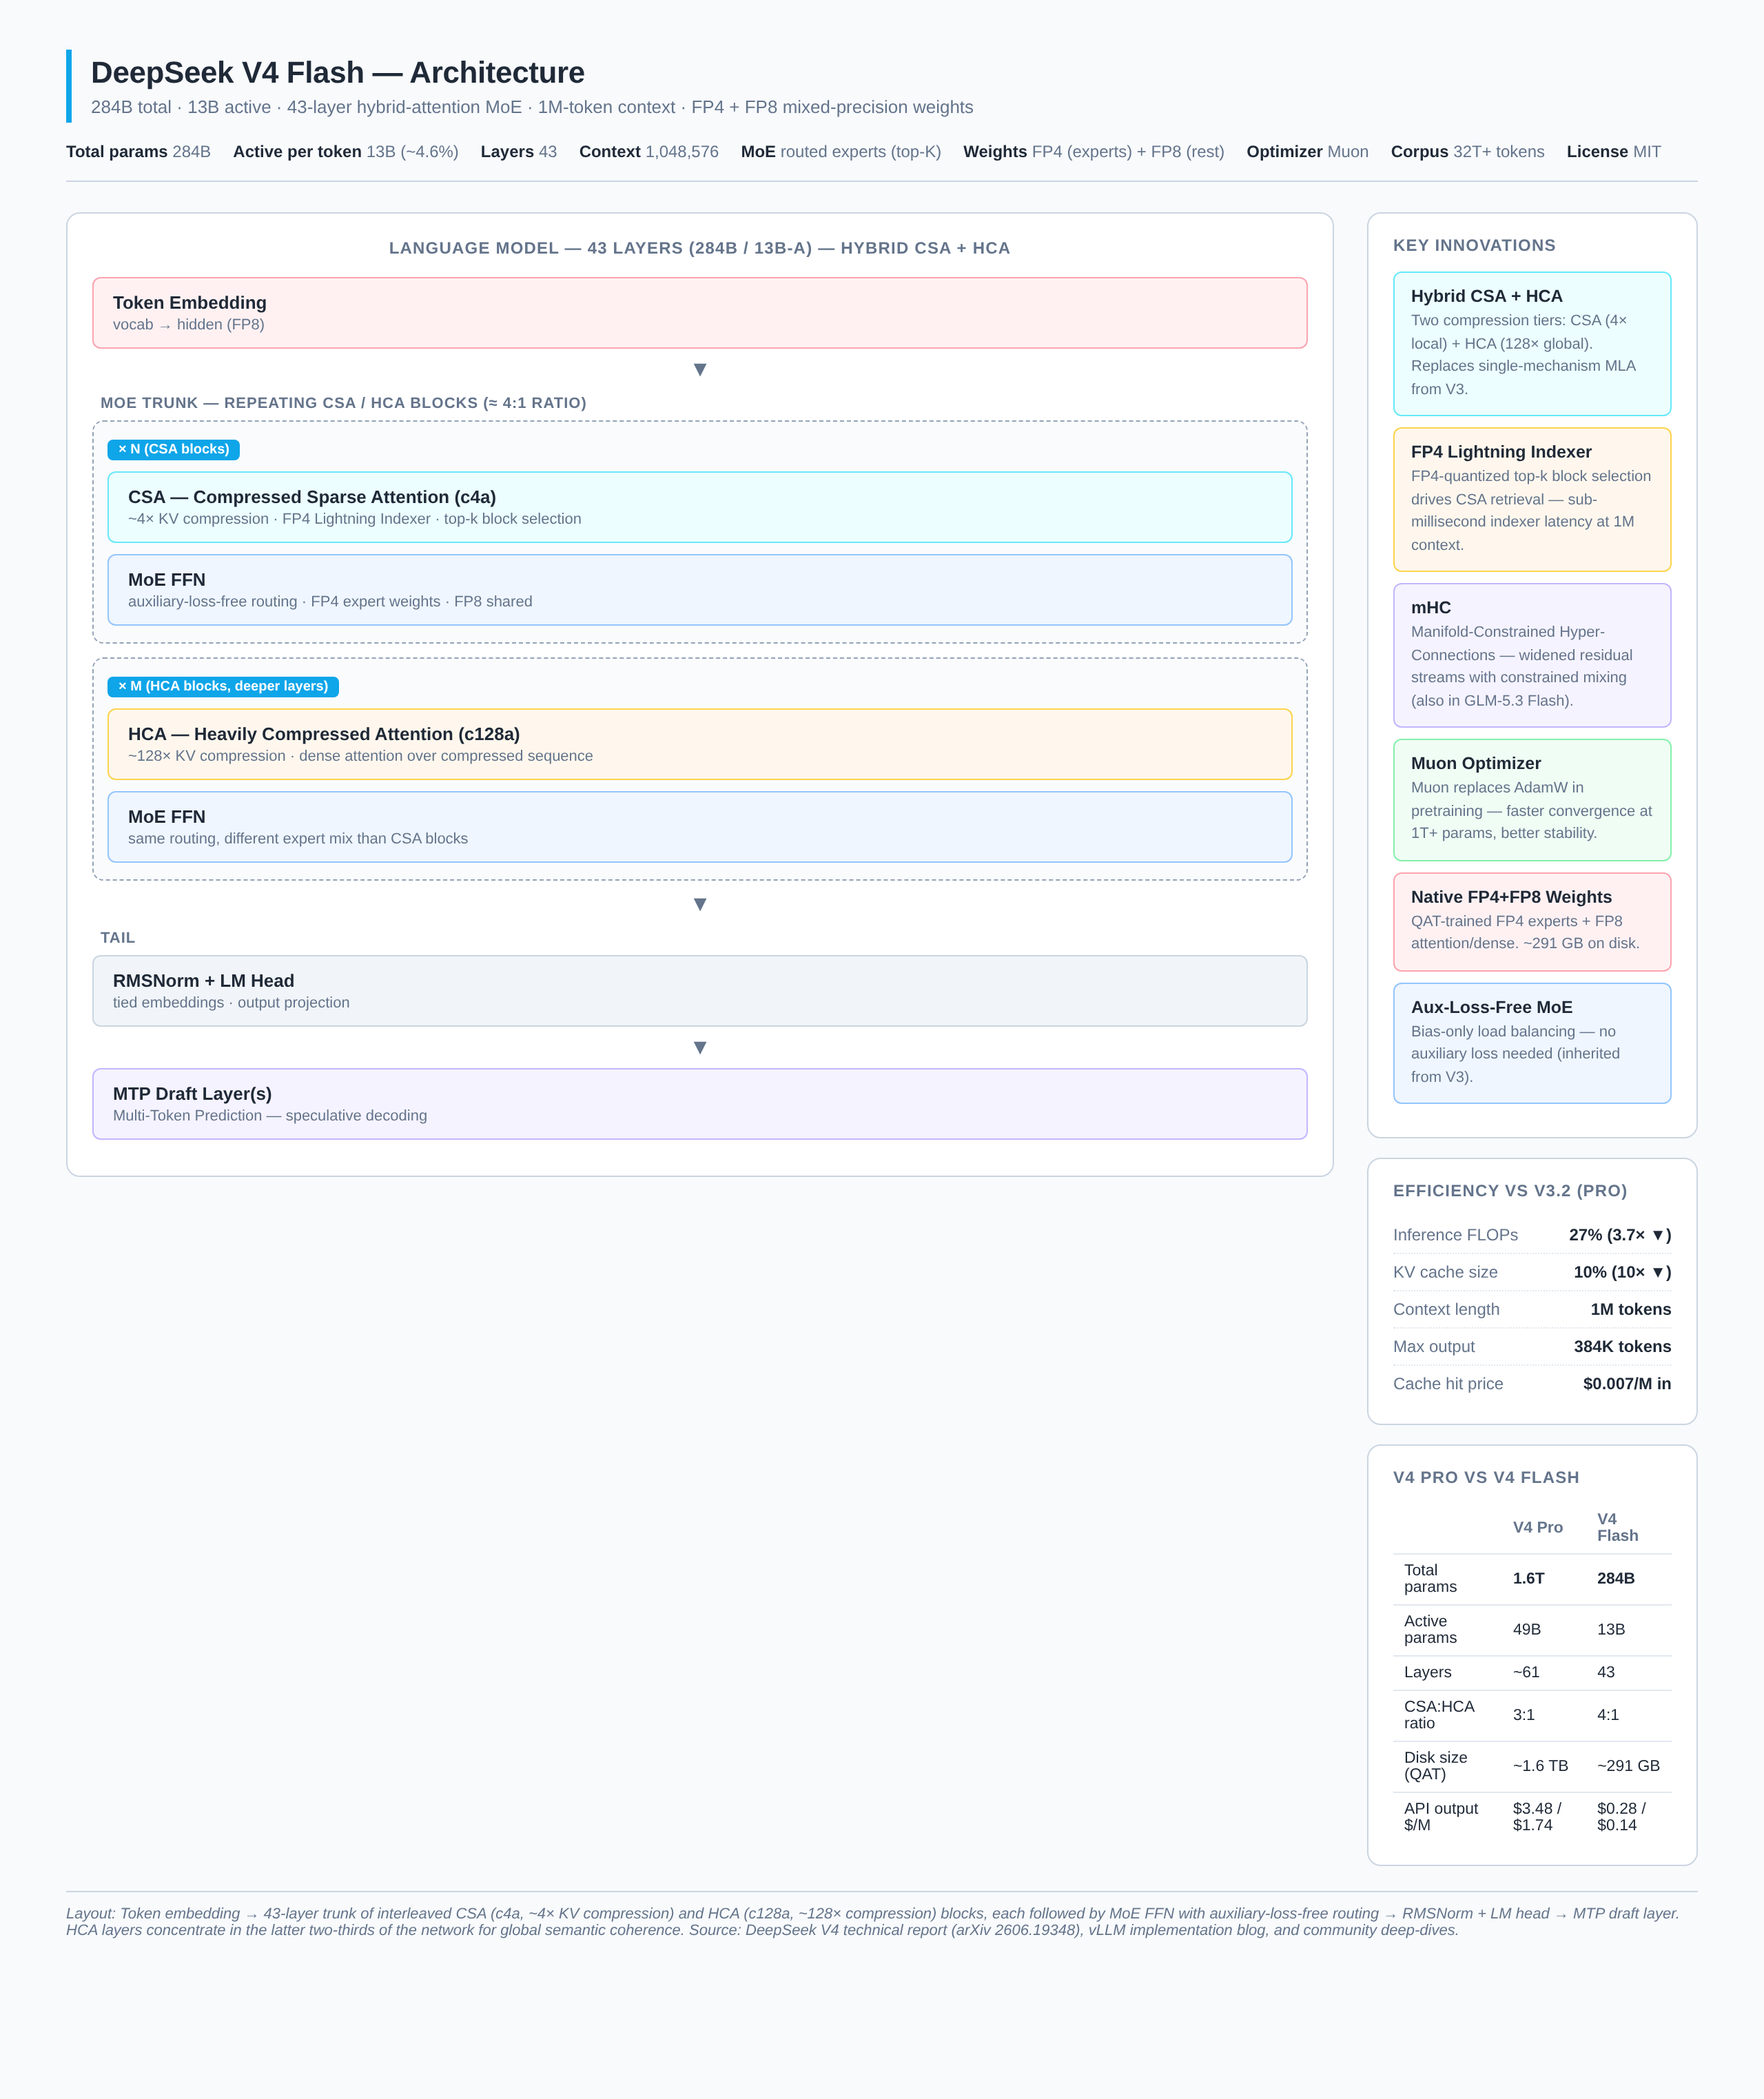The width and height of the screenshot is (1764, 2099).
Task: Click the Layers 43 stat in header row
Action: (519, 152)
